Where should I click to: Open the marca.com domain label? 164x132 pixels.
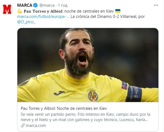click(x=36, y=126)
